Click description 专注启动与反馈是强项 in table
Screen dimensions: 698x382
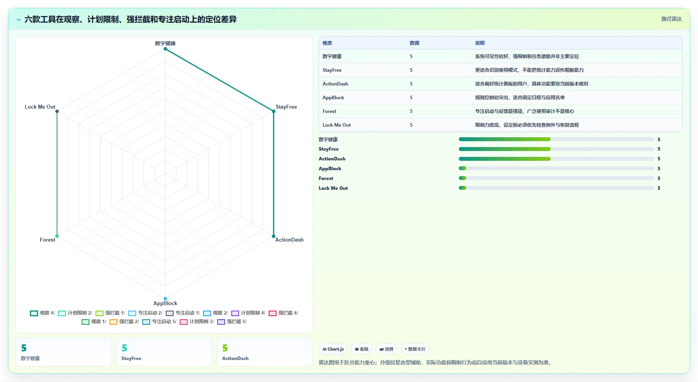(x=524, y=111)
